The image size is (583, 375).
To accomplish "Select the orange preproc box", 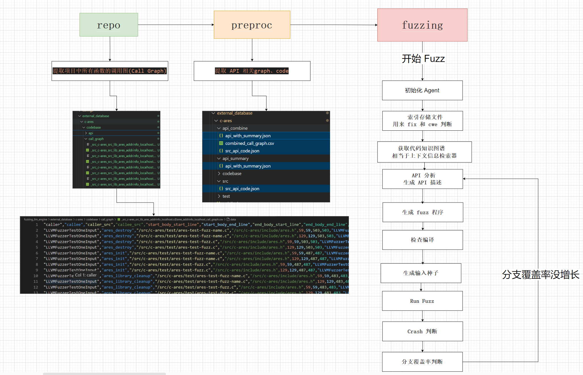I will point(252,25).
